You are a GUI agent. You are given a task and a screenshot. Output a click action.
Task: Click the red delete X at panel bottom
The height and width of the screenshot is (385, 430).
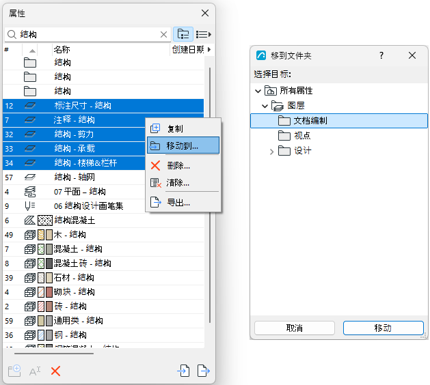[55, 371]
